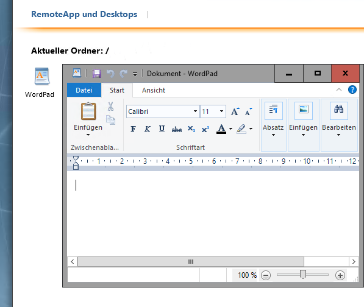Collapse the ribbon with the chevron arrow

(339, 90)
